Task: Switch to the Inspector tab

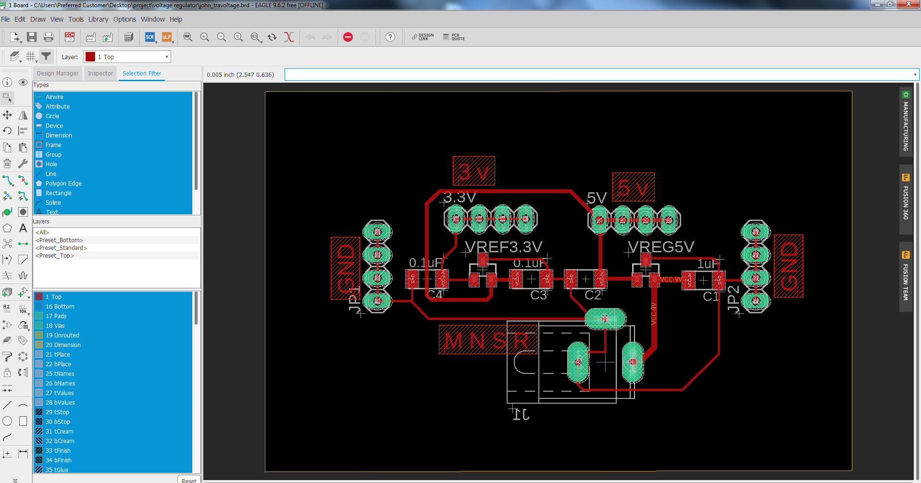Action: (x=100, y=74)
